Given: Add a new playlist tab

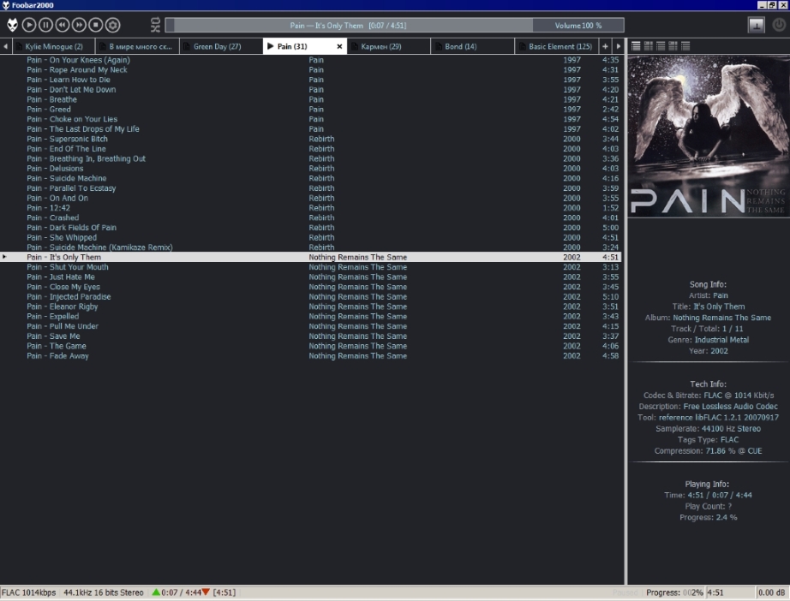Looking at the screenshot, I should 605,46.
